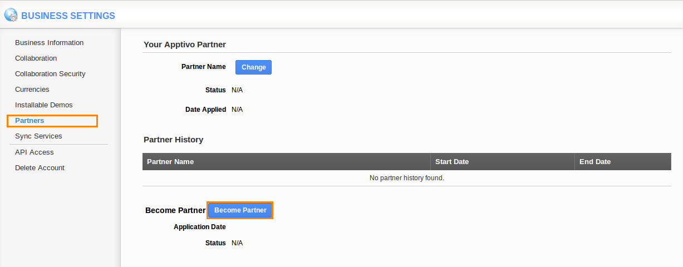Click Your Apptivo Partner heading
This screenshot has height=267, width=683.
(x=184, y=44)
